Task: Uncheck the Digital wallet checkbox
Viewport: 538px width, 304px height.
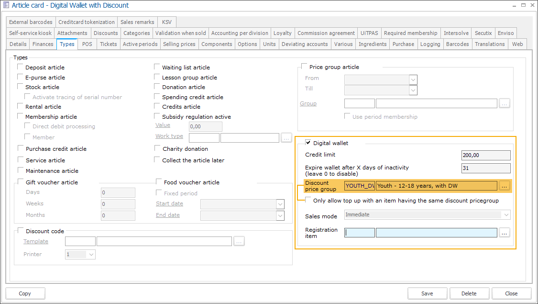Action: point(307,143)
